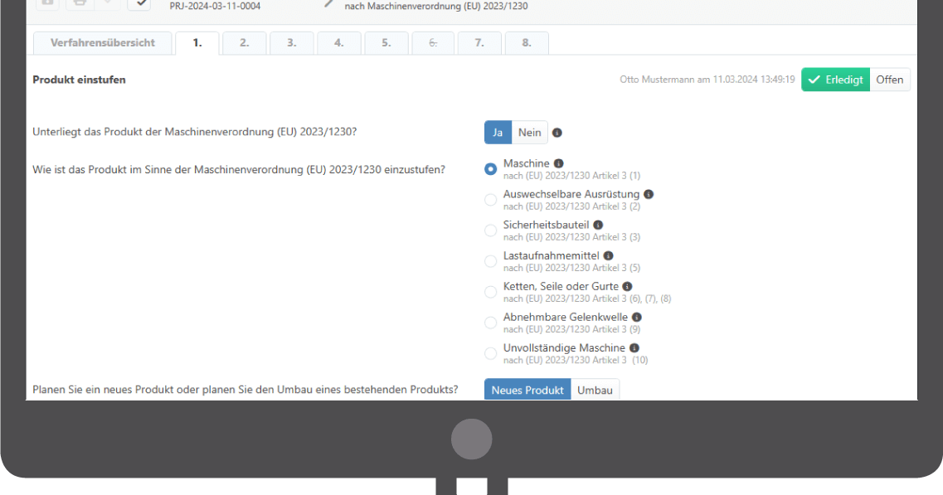Click the info icon next to Sicherheitsbauteil
This screenshot has width=943, height=495.
click(x=598, y=224)
